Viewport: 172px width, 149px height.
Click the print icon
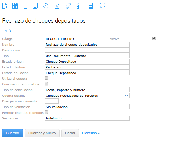coord(25,5)
